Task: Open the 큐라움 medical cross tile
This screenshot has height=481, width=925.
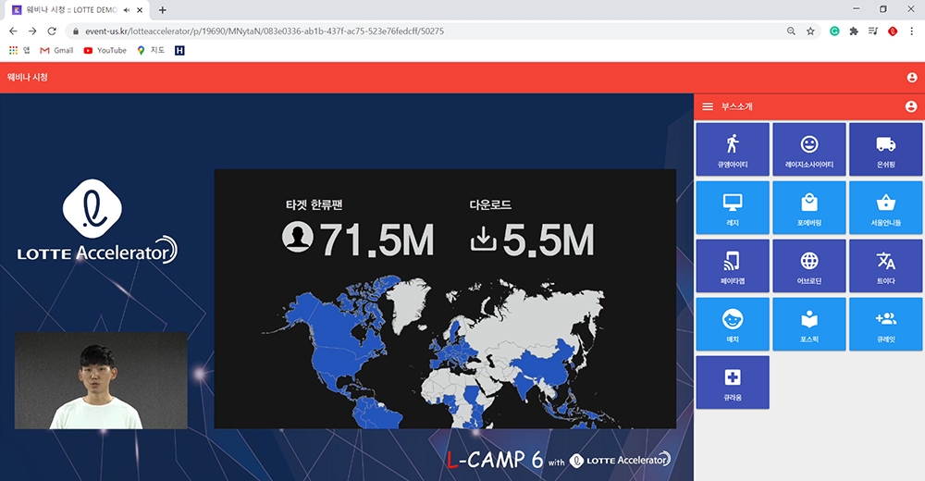Action: [732, 382]
